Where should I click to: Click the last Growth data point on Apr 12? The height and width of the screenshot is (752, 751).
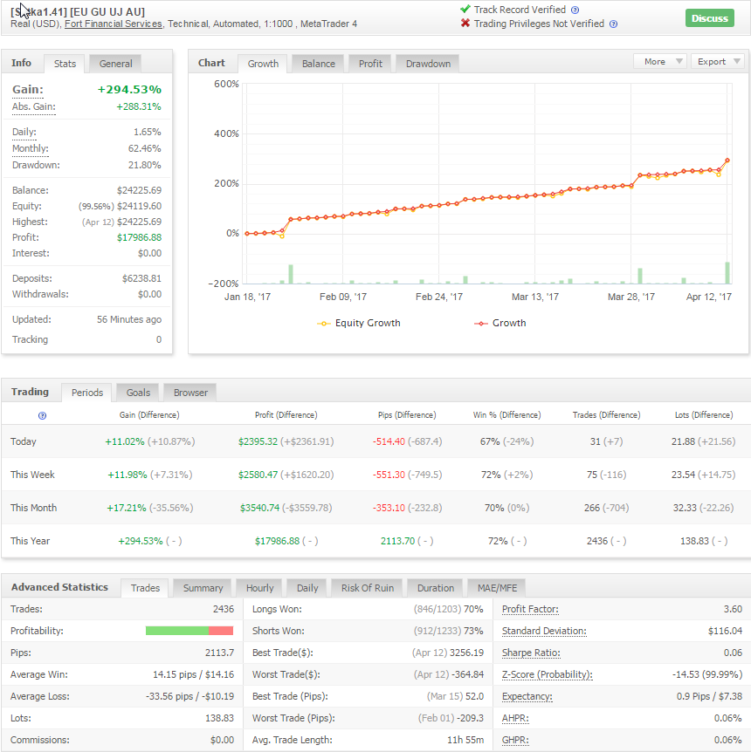tap(727, 161)
